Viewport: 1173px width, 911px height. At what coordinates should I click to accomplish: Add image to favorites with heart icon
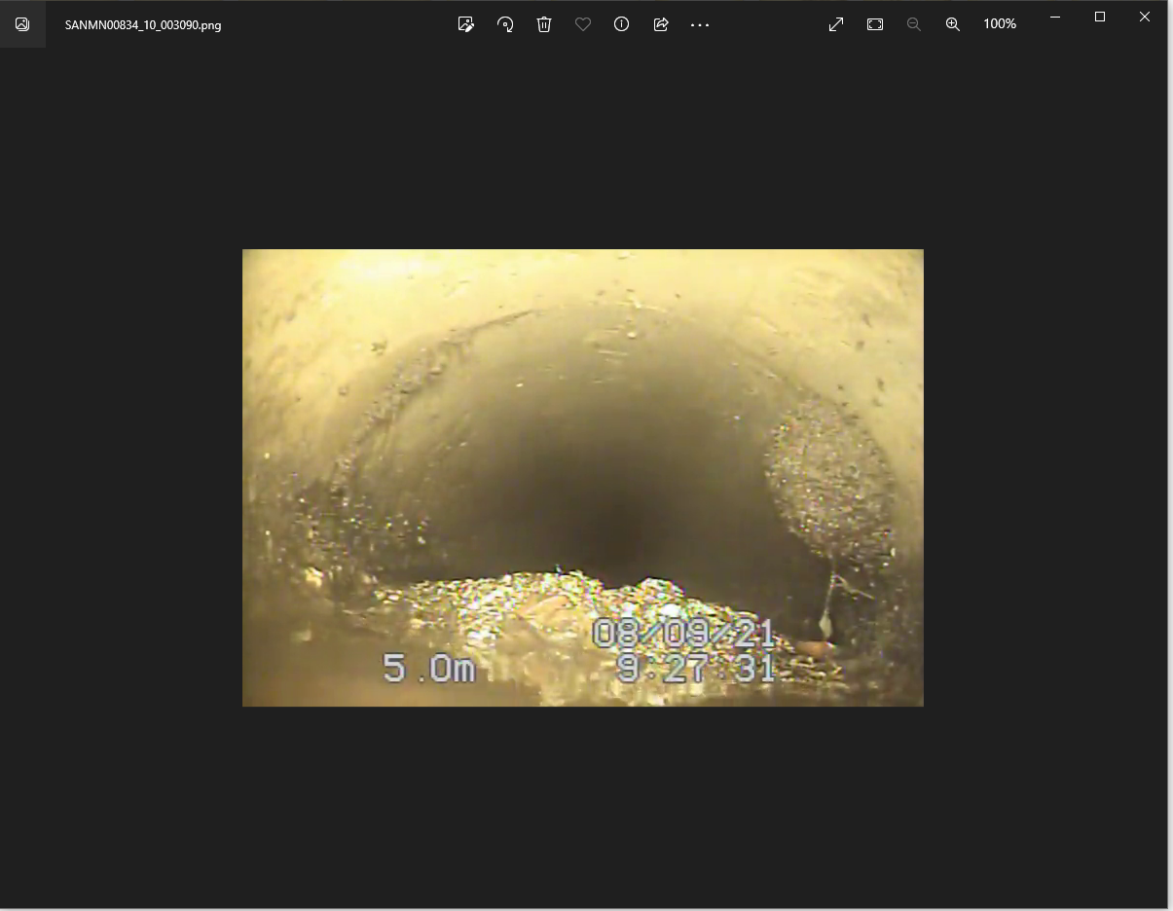pos(583,24)
